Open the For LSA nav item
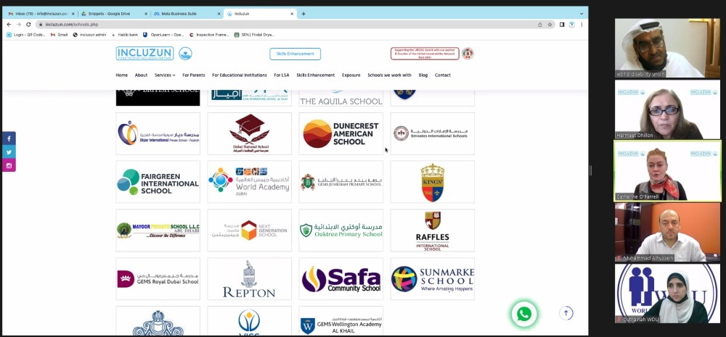The height and width of the screenshot is (337, 726). point(282,75)
